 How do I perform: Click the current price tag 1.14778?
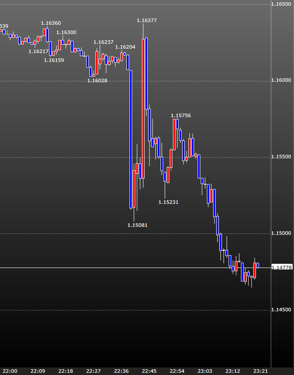tap(282, 268)
